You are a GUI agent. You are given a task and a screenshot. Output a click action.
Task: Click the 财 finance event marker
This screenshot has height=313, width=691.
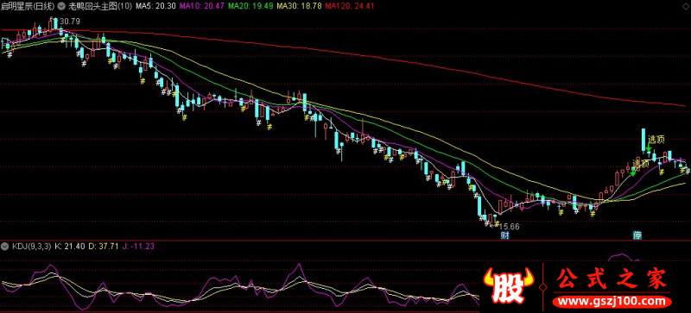click(505, 235)
